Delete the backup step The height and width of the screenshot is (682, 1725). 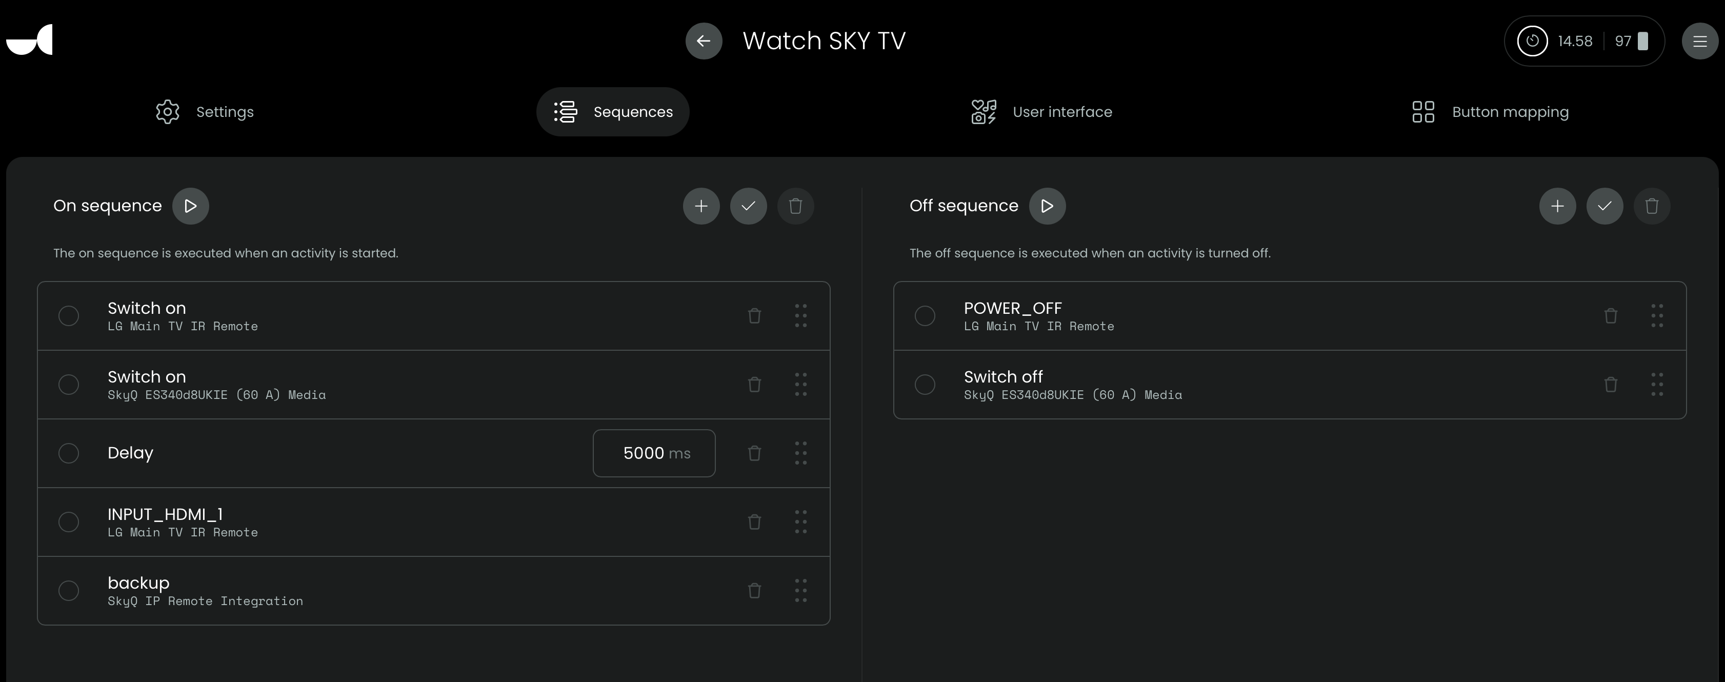point(754,591)
